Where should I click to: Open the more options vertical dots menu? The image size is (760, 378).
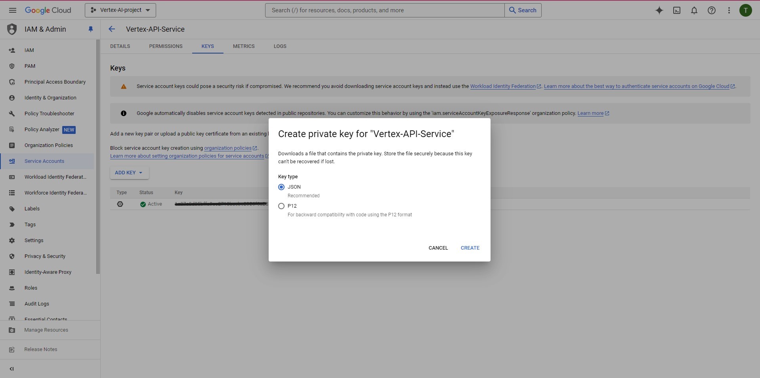coord(729,10)
